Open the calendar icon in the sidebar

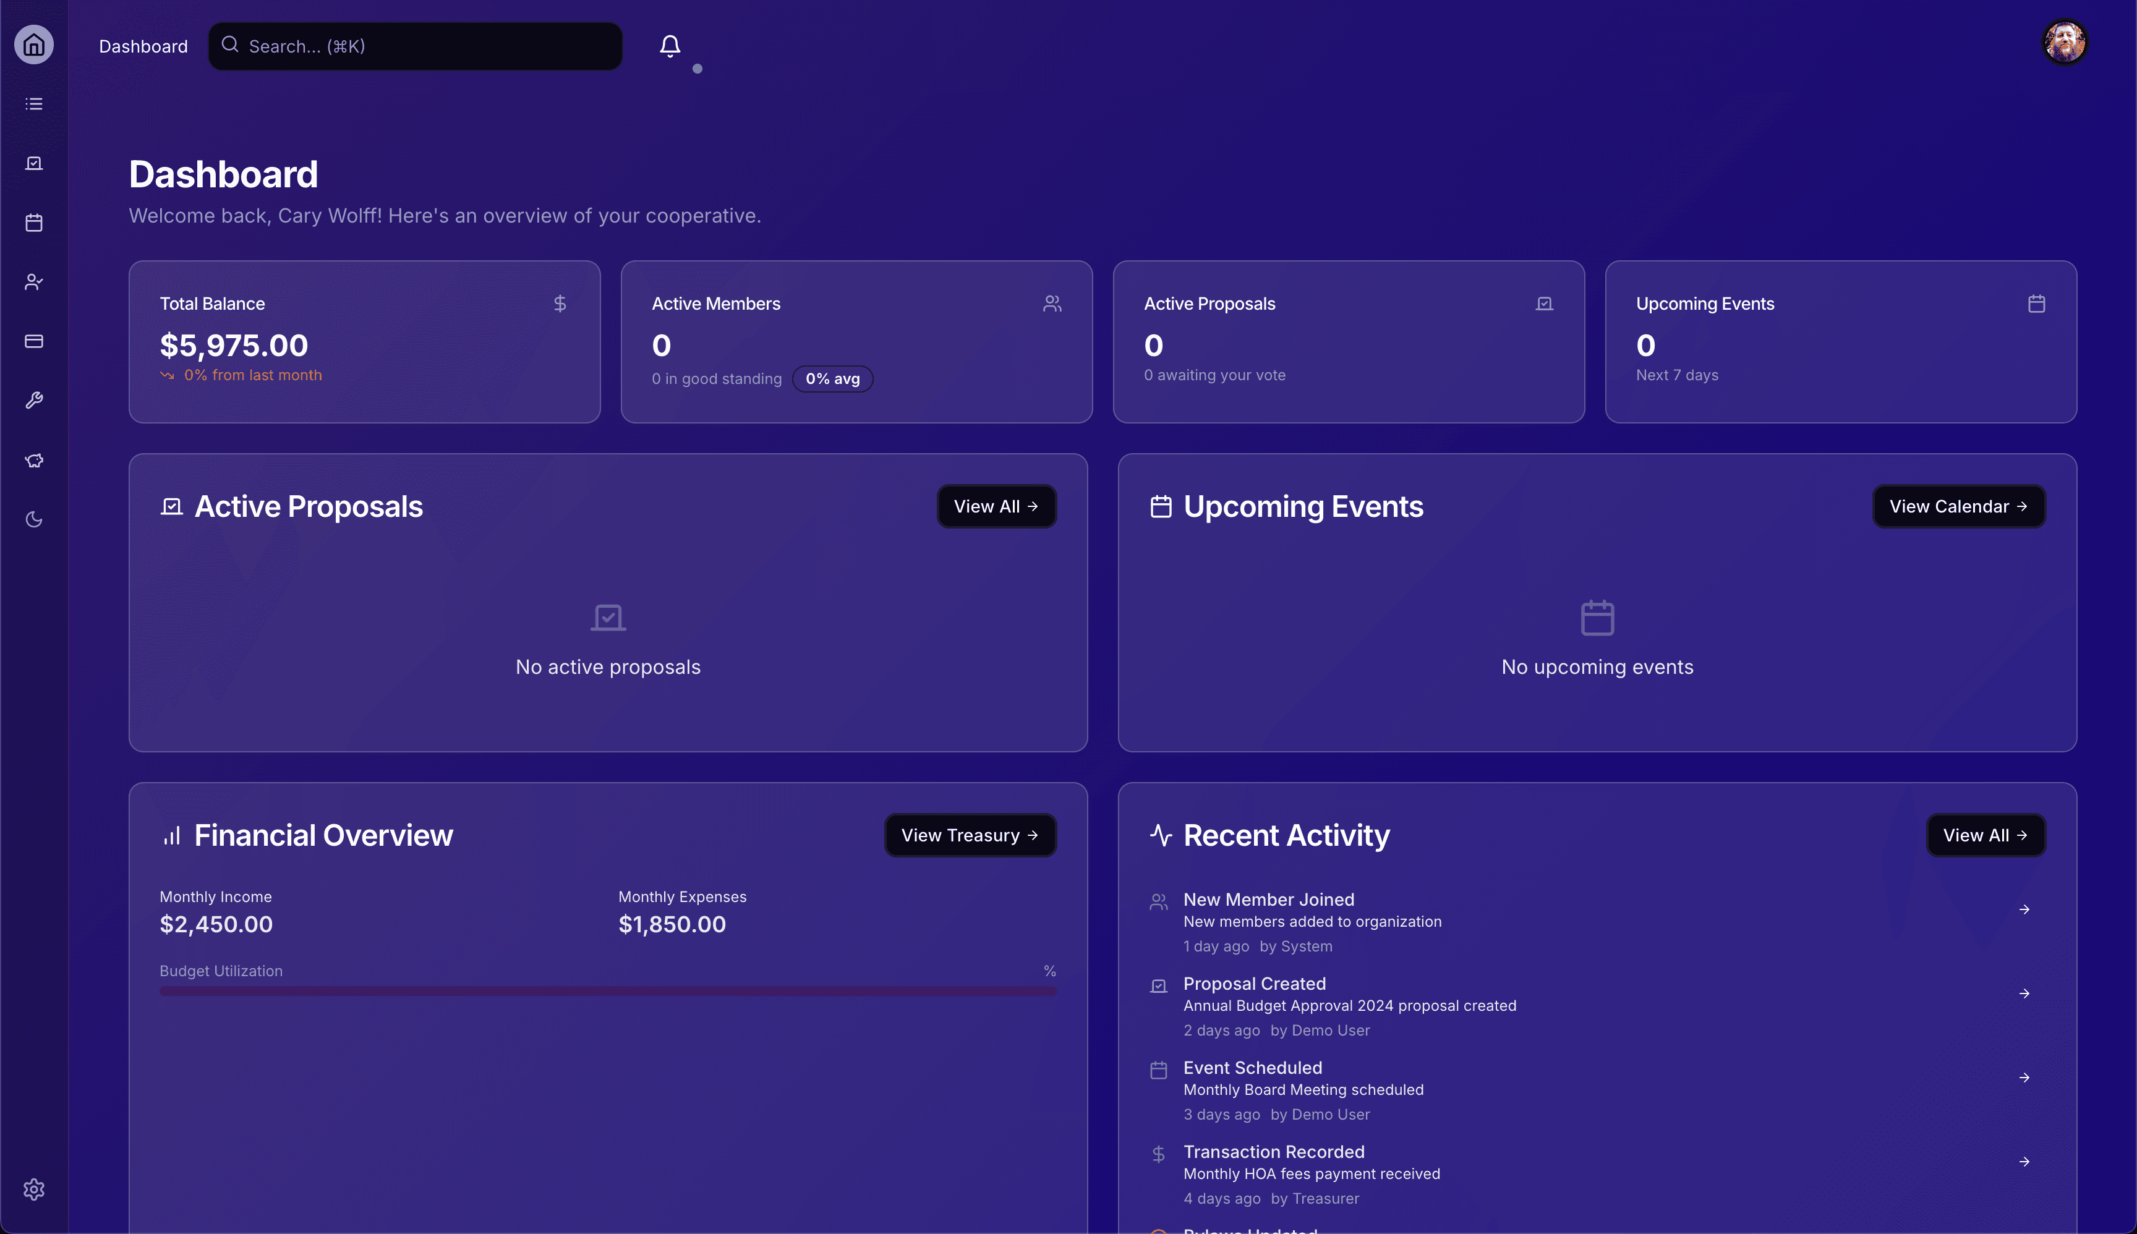(x=34, y=222)
